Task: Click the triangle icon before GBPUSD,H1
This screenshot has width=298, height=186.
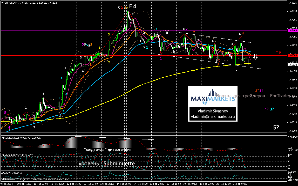Action: [2, 3]
